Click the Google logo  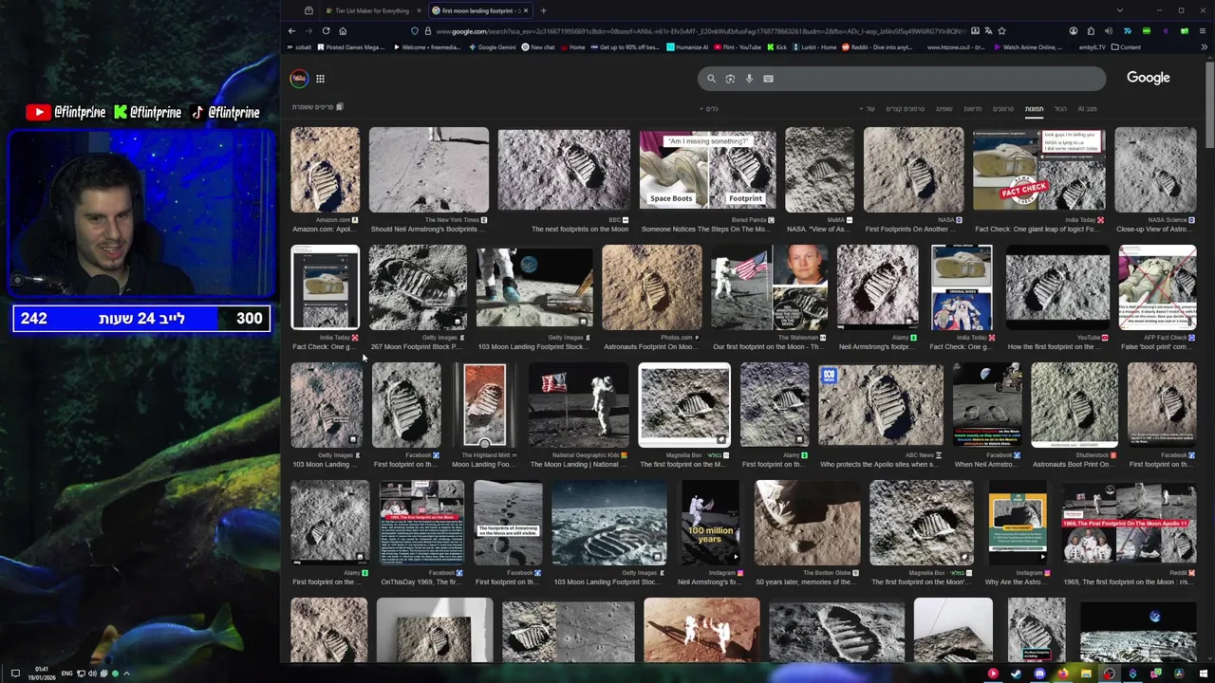(1148, 78)
